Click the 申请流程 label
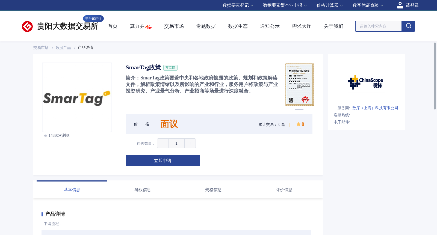 click(53, 224)
